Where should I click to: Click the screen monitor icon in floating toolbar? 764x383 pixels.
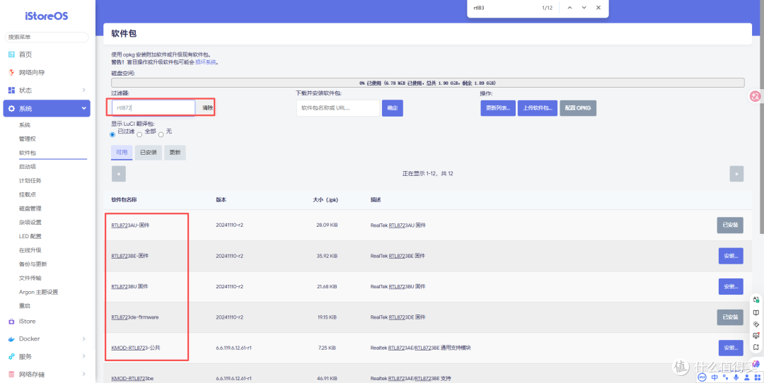(756, 336)
